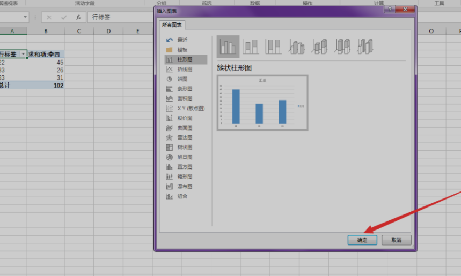This screenshot has height=276, width=461.
Task: Choose 条形图 bar chart category
Action: 186,89
